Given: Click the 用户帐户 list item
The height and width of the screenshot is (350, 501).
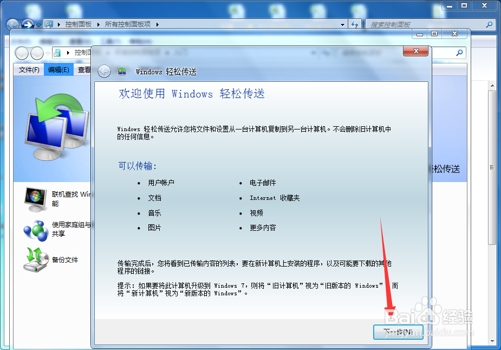Looking at the screenshot, I should pyautogui.click(x=161, y=183).
